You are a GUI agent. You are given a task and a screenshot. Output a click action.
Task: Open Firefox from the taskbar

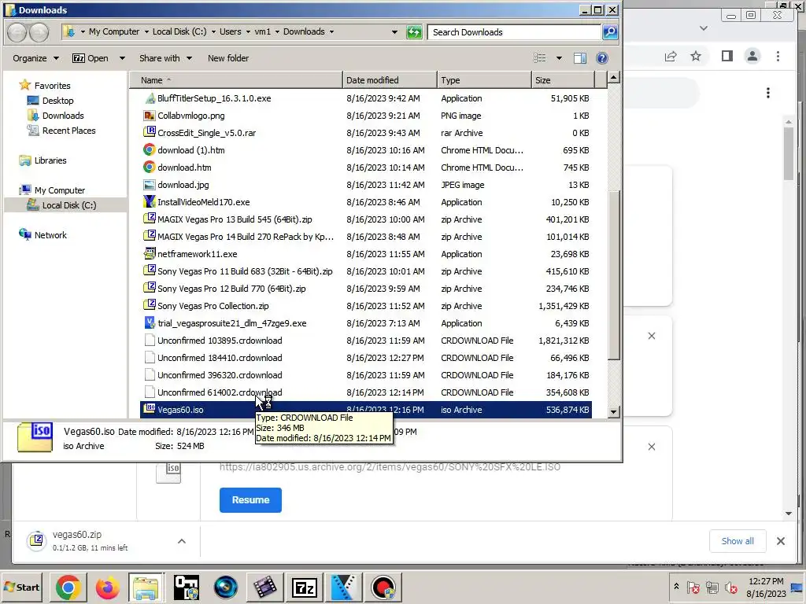[107, 587]
